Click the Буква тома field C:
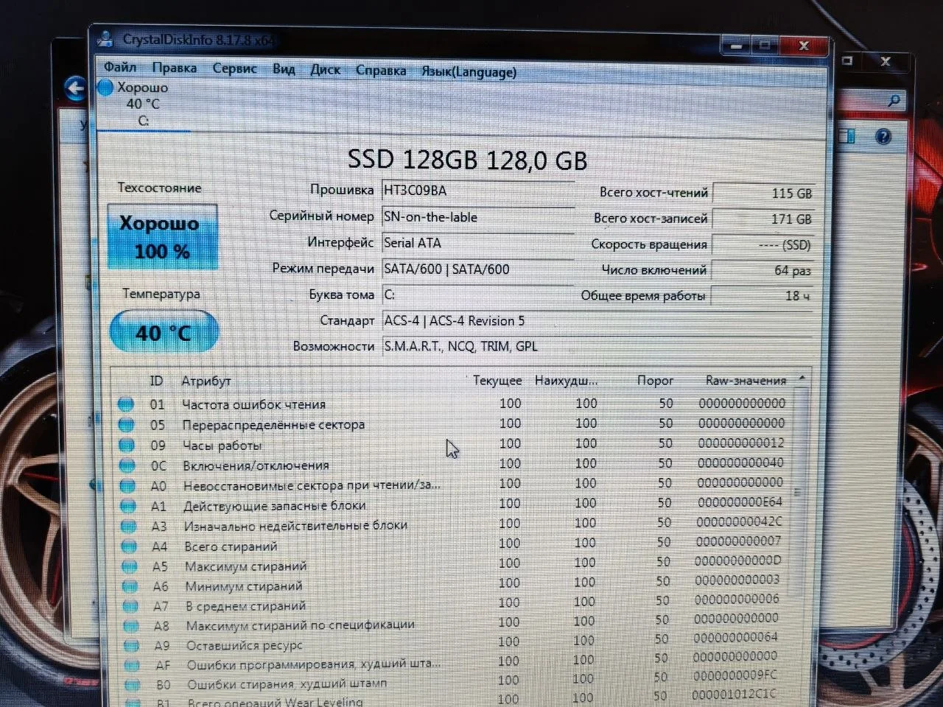943x707 pixels. (477, 295)
